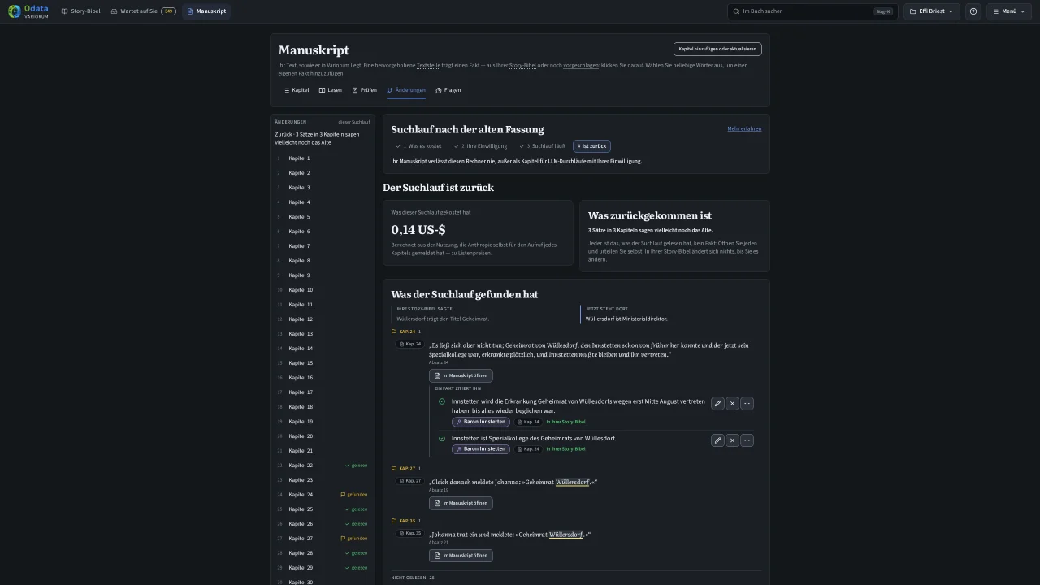Click green check on Mitte August fact

442,401
